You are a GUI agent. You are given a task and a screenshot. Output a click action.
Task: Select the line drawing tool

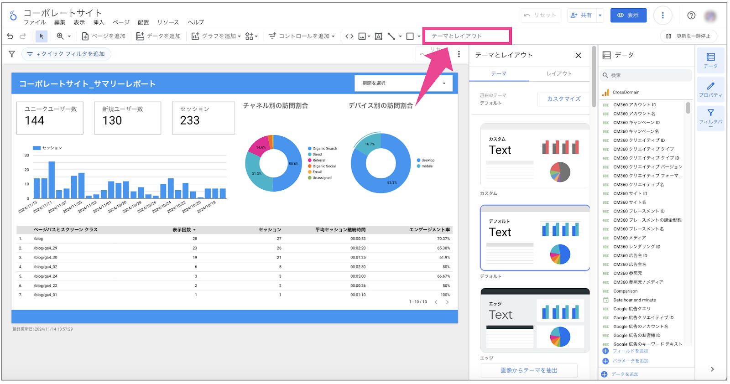(391, 36)
